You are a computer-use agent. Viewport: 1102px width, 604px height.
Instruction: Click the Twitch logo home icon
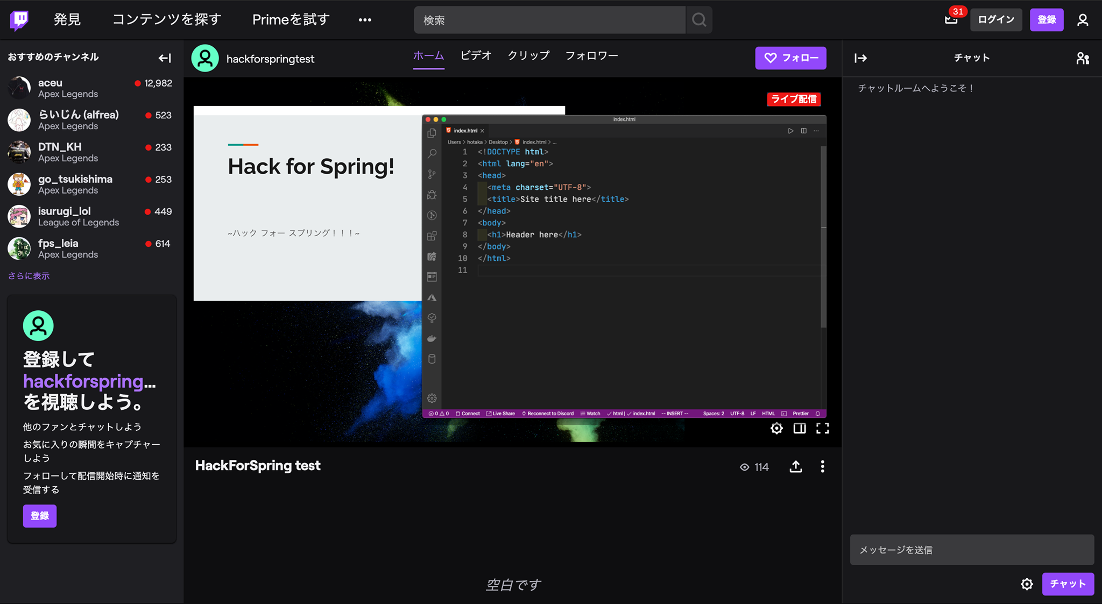click(x=19, y=20)
